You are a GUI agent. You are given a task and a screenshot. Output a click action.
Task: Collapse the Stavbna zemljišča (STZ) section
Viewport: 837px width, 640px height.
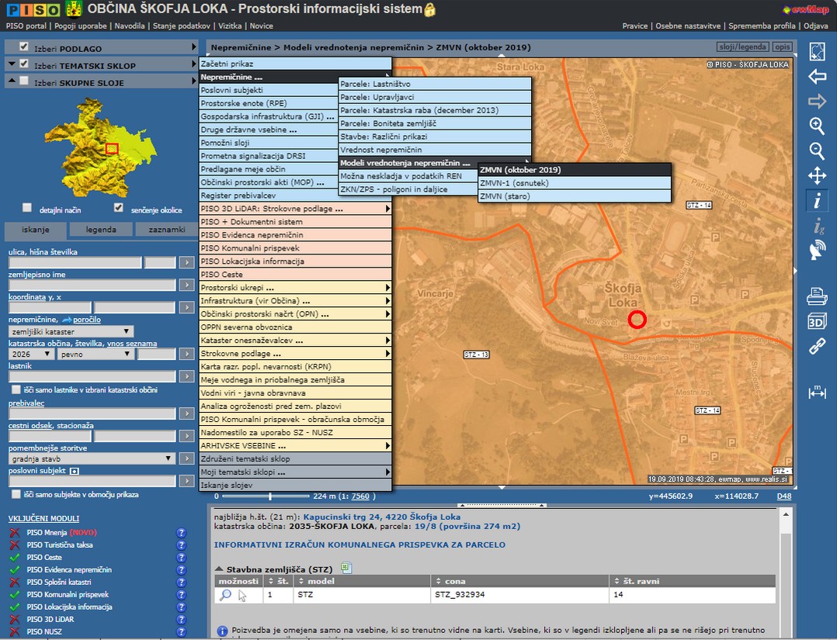[219, 569]
